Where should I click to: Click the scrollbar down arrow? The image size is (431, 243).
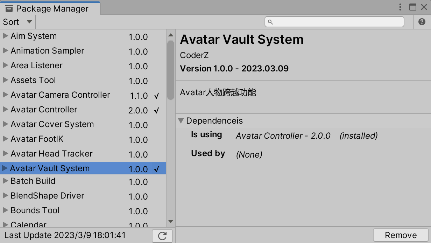(x=171, y=221)
